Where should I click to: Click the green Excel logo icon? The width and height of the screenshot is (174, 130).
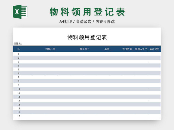[x=20, y=12]
